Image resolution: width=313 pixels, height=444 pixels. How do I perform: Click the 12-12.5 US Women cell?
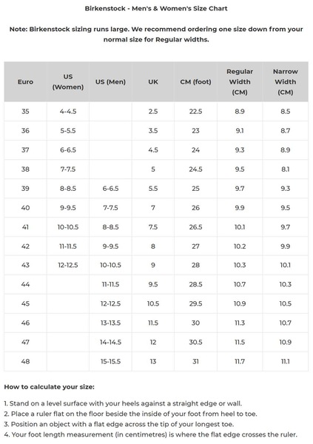[x=68, y=266]
